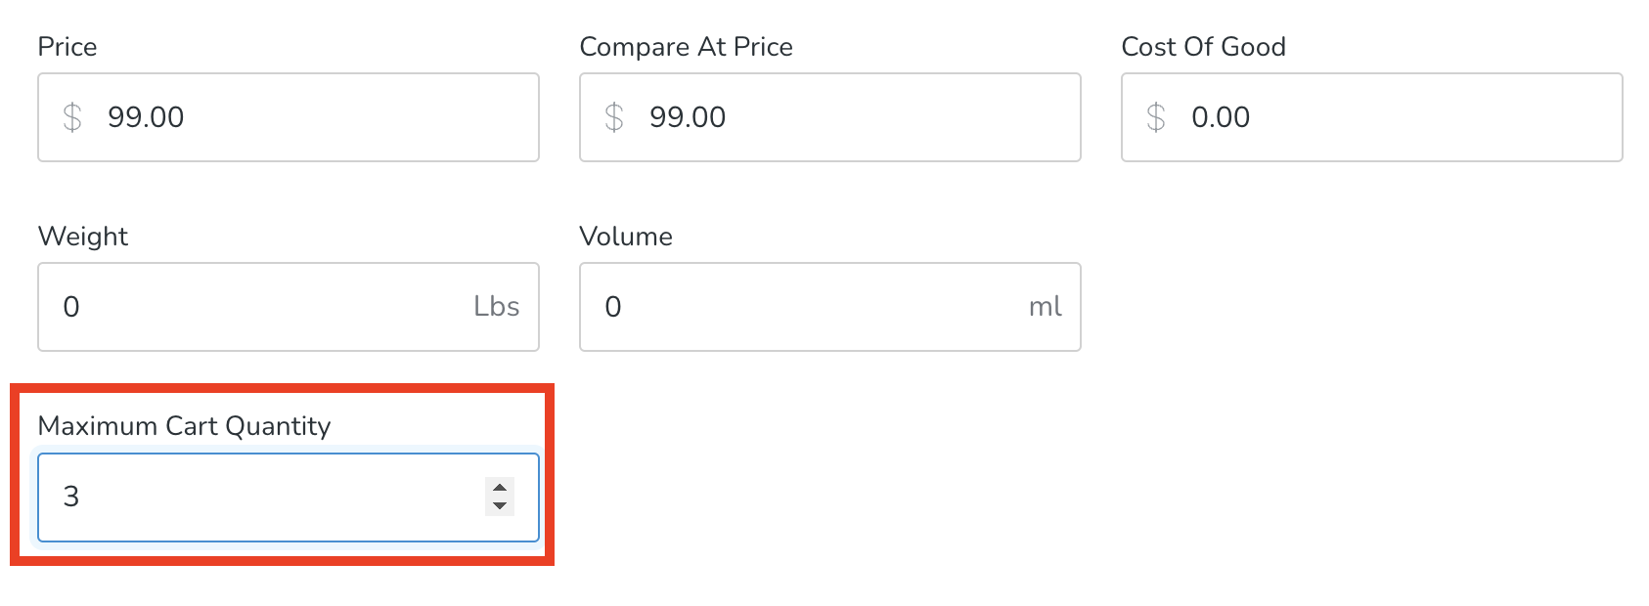Click the Lbs unit label in Weight field
Screen dimensions: 1649x606
point(497,306)
